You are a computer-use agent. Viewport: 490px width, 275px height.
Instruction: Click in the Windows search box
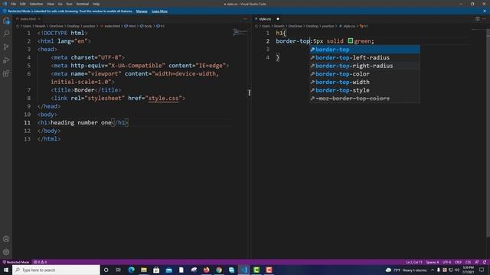pyautogui.click(x=56, y=270)
